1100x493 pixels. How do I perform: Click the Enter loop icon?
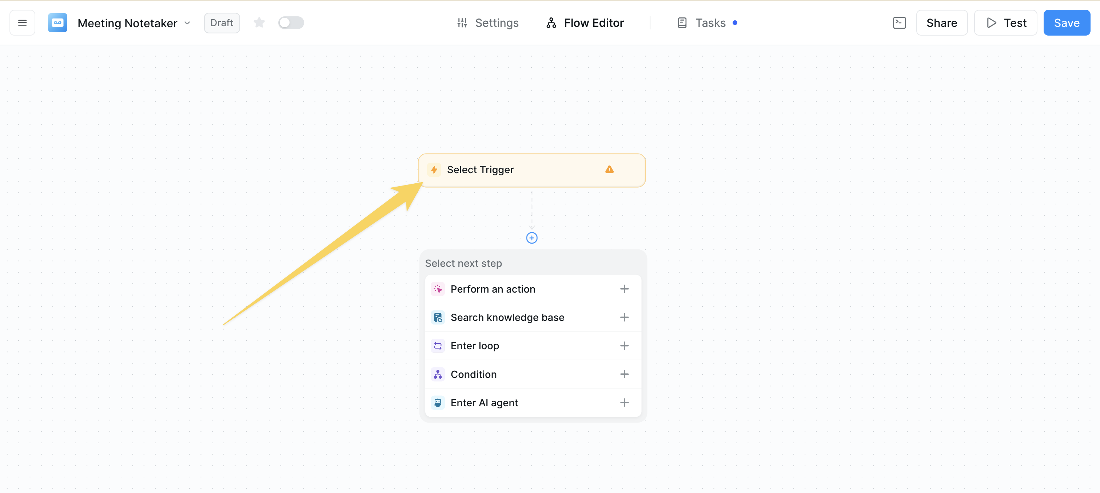[438, 346]
